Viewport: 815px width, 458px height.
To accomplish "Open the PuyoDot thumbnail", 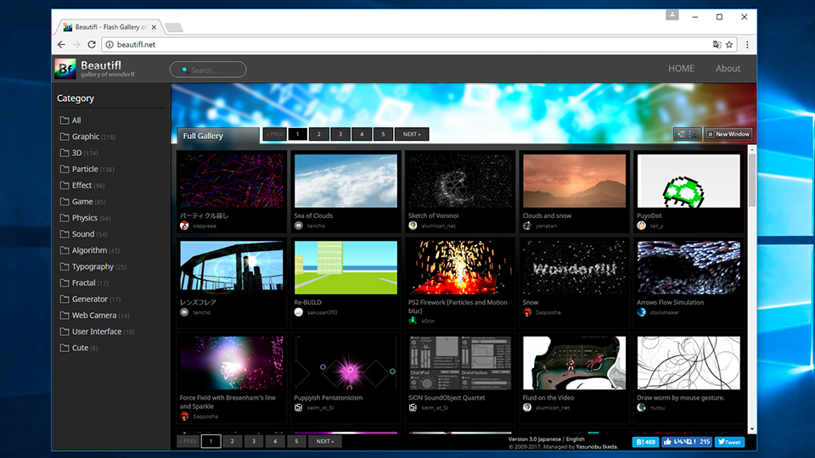I will [x=688, y=181].
